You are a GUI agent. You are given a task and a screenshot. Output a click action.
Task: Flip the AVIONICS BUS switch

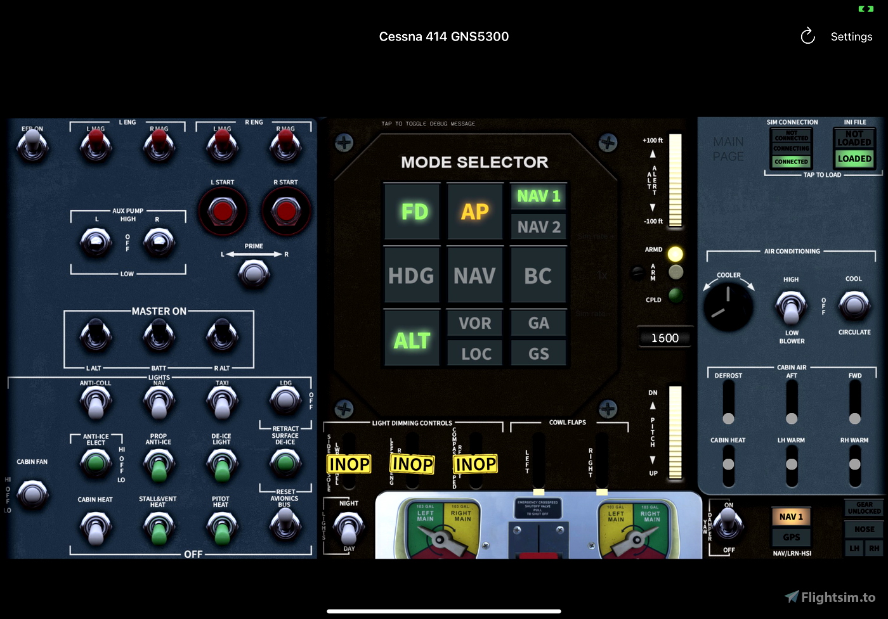pos(285,524)
